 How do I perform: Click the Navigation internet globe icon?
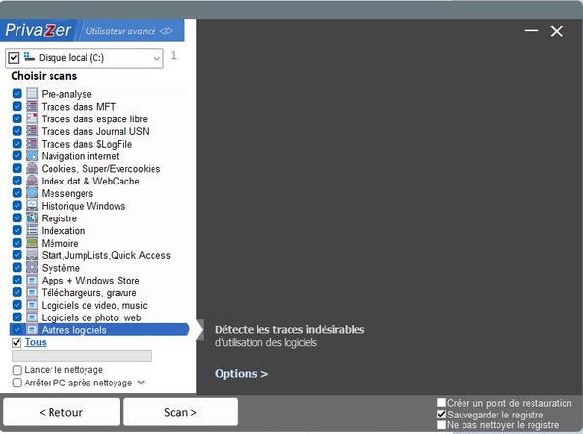coord(32,155)
